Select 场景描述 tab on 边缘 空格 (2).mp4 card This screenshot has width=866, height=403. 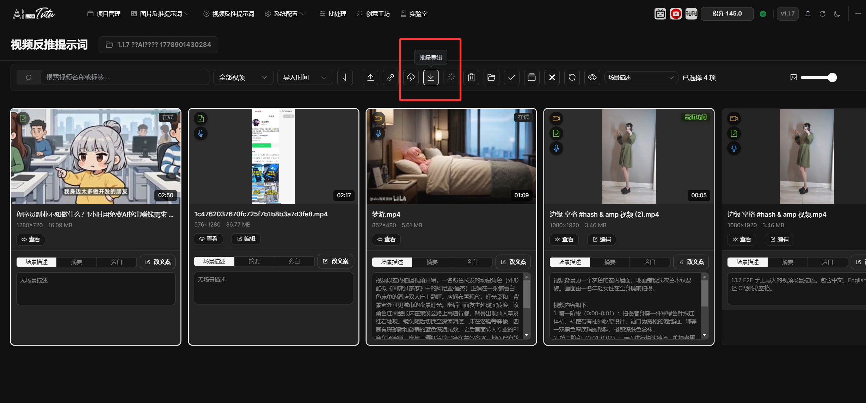coord(570,262)
